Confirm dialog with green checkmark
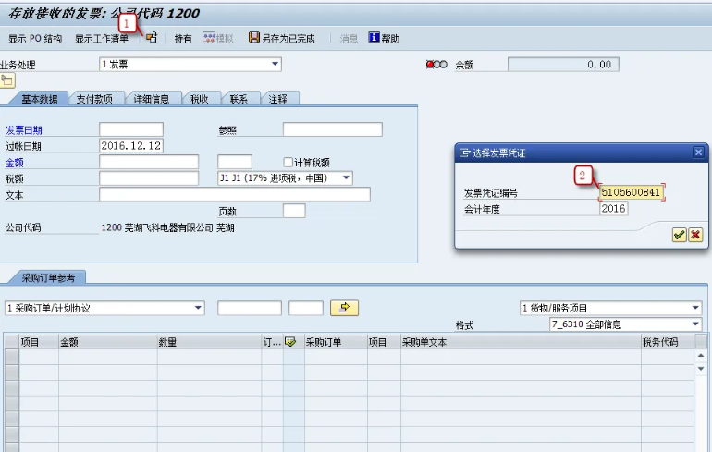The height and width of the screenshot is (452, 712). (x=679, y=235)
